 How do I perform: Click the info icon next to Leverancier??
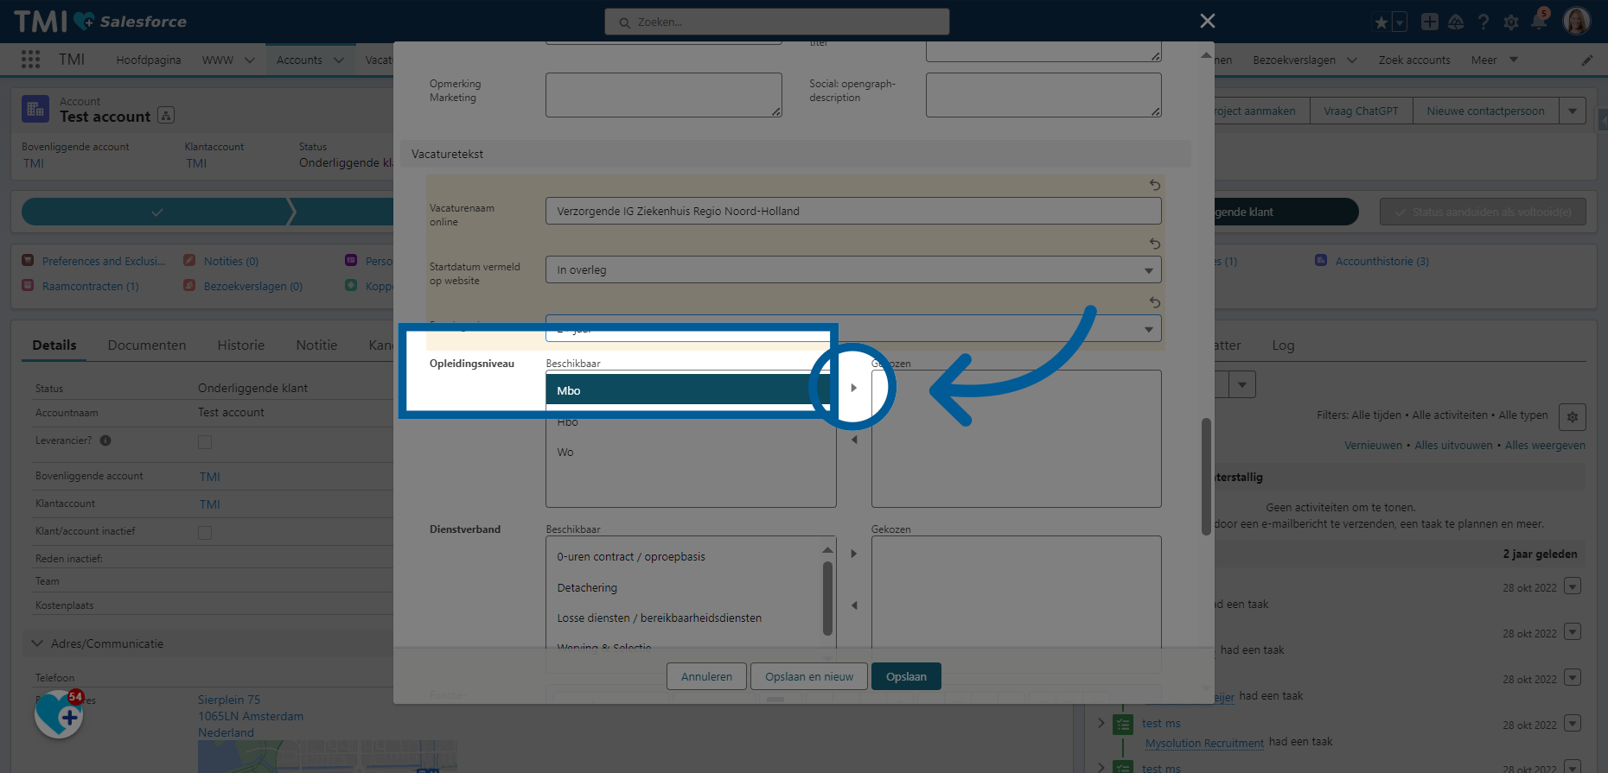(105, 440)
